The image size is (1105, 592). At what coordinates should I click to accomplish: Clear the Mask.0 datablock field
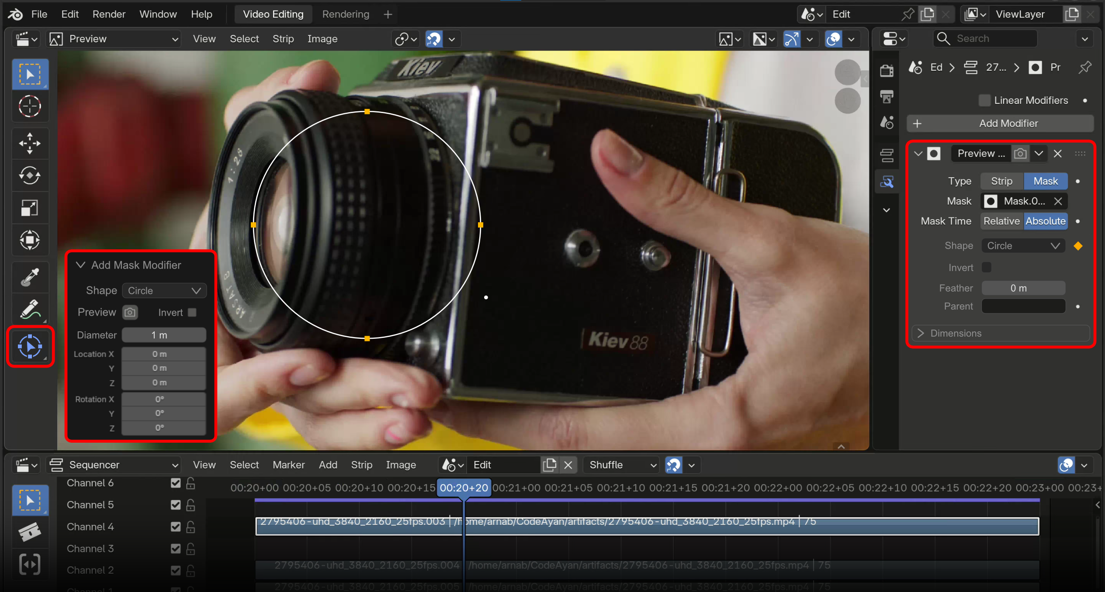point(1058,201)
